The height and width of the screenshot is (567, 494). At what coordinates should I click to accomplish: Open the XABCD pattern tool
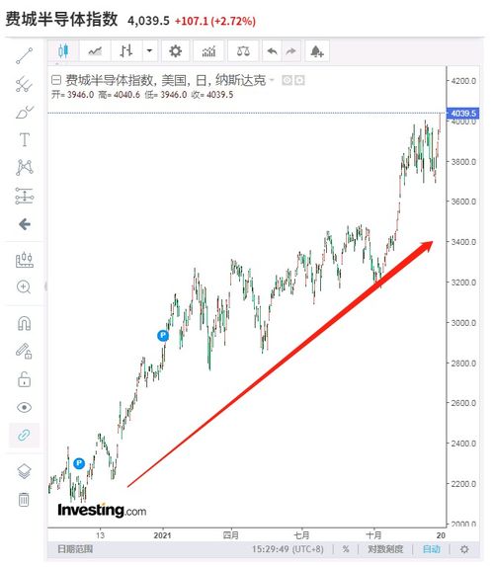(25, 167)
